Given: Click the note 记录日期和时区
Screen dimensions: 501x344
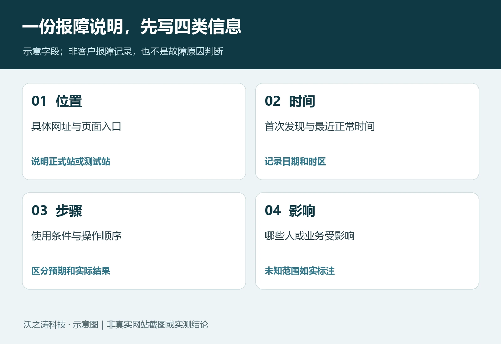Looking at the screenshot, I should pyautogui.click(x=295, y=161).
